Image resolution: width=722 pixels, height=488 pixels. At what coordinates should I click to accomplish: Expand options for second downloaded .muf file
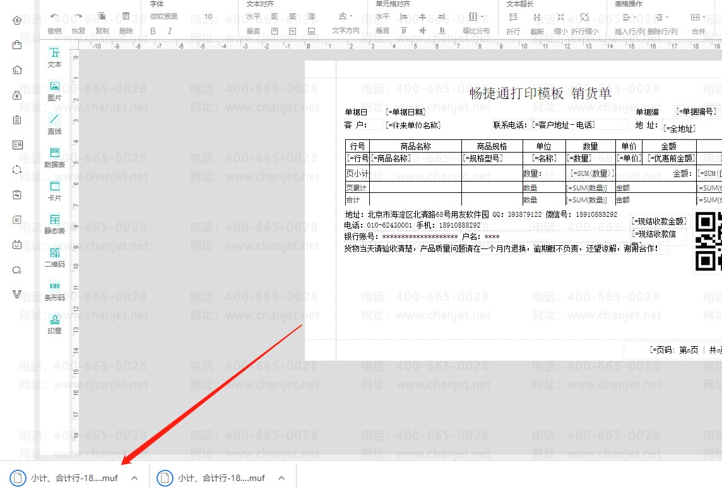[282, 478]
